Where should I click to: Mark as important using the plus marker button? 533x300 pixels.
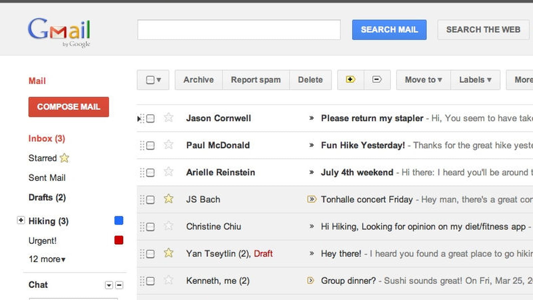pos(350,80)
